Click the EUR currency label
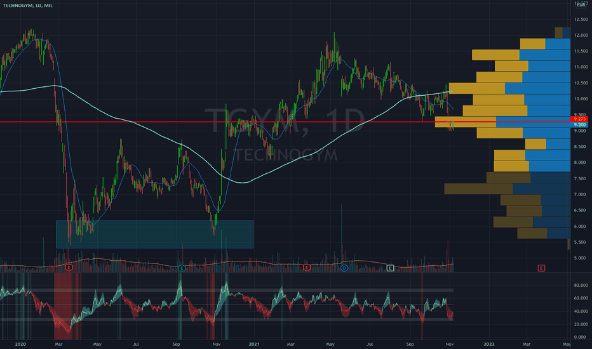Image resolution: width=592 pixels, height=349 pixels. (x=581, y=5)
